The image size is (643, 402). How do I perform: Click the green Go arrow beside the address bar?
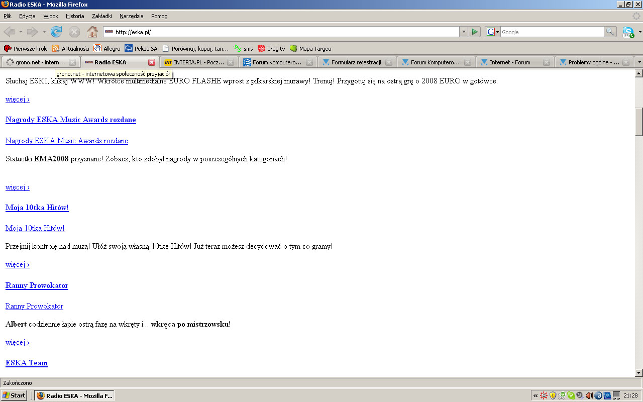coord(475,32)
